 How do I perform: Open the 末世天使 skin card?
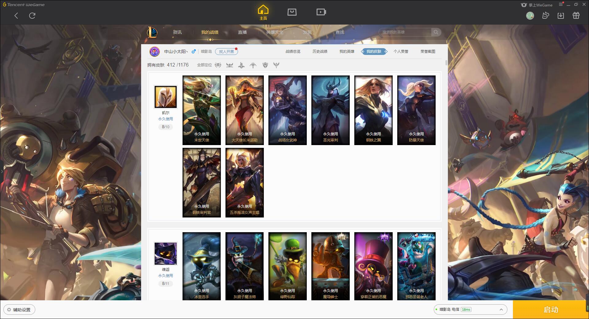click(x=202, y=110)
